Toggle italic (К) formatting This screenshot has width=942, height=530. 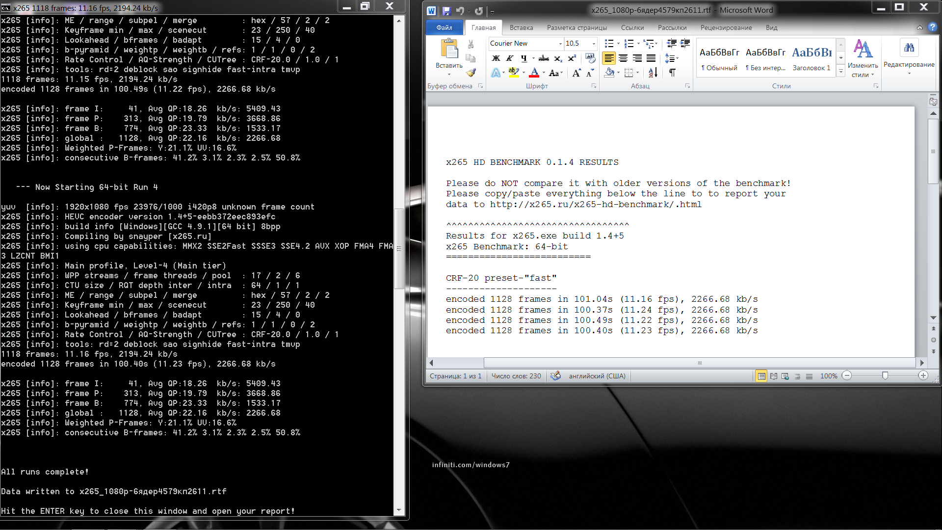click(x=510, y=58)
